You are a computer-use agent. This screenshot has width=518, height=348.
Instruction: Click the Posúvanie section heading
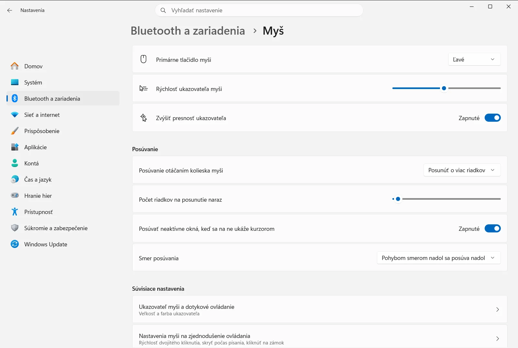[145, 149]
